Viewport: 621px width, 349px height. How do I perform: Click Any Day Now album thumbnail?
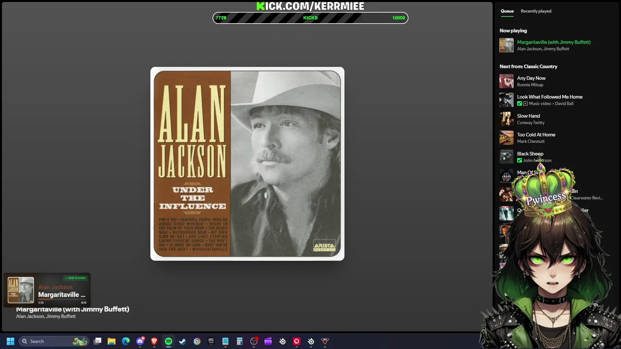[507, 81]
